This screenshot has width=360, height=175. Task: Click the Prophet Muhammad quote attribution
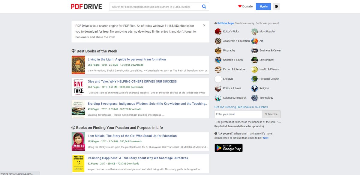click(239, 126)
